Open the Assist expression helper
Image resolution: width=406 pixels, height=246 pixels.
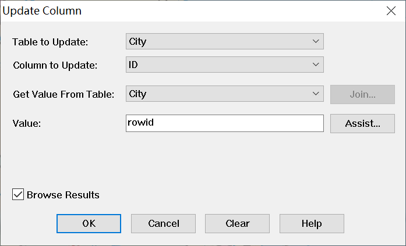click(362, 123)
